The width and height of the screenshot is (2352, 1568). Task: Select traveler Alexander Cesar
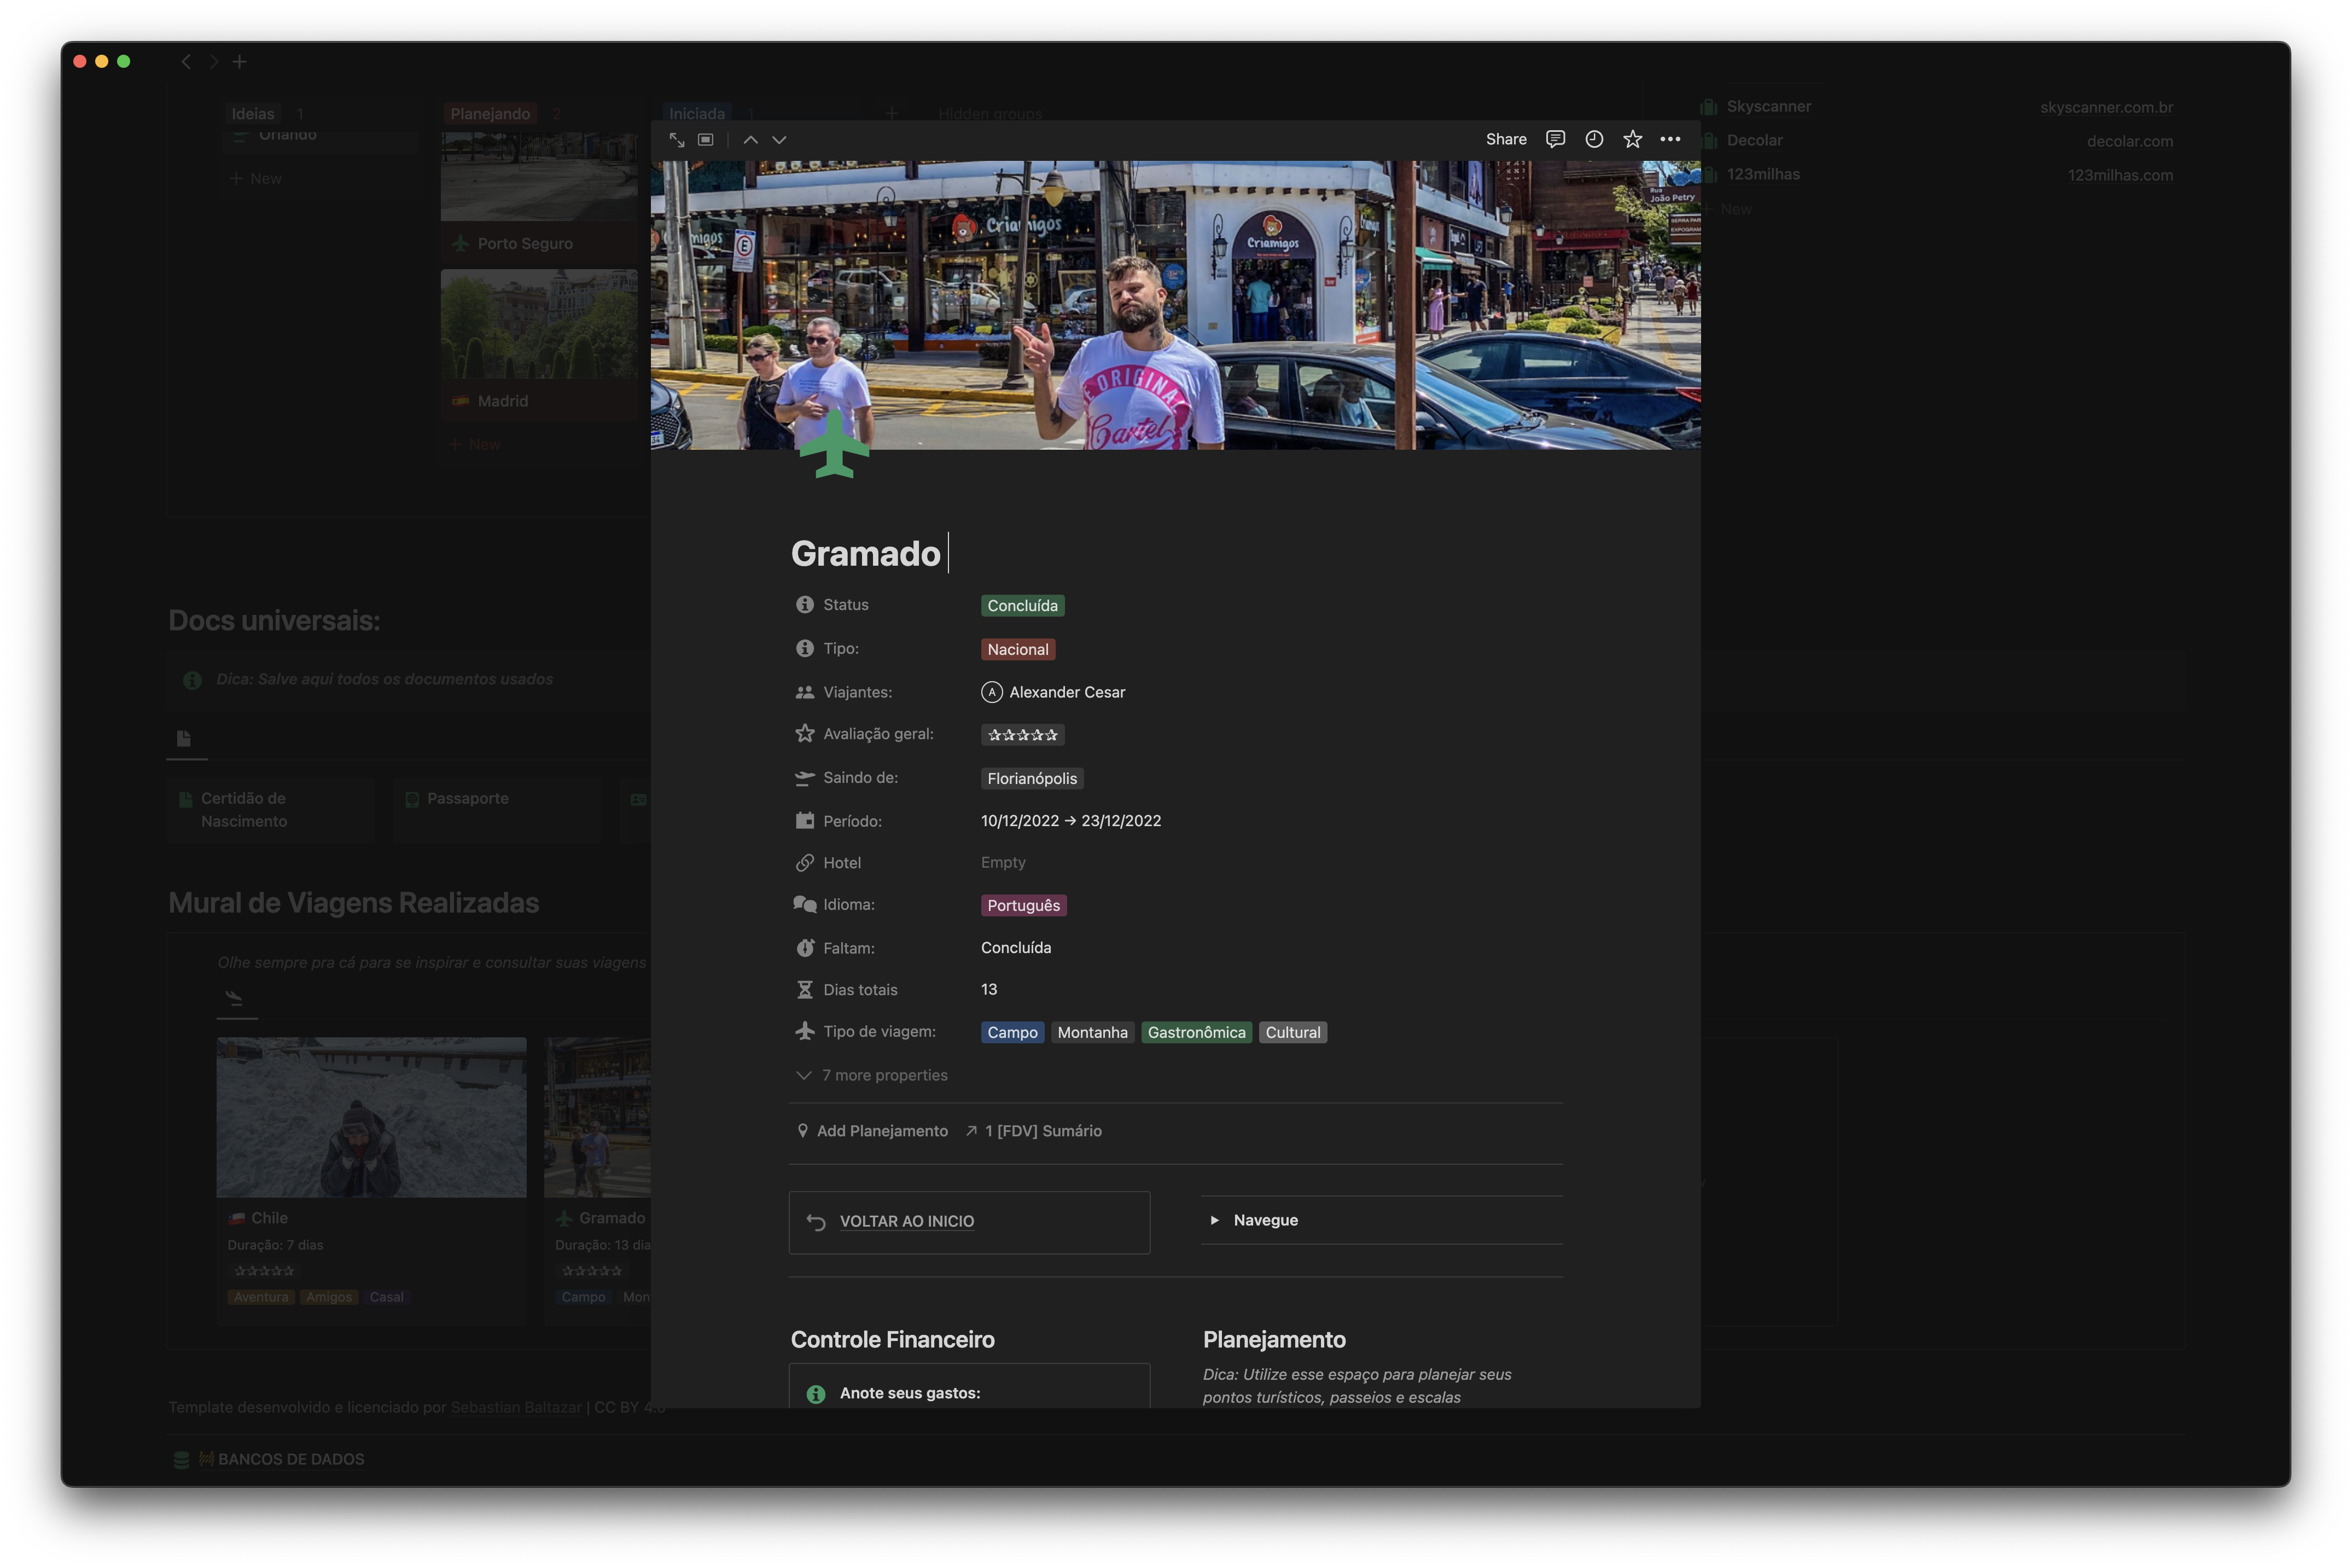1052,692
